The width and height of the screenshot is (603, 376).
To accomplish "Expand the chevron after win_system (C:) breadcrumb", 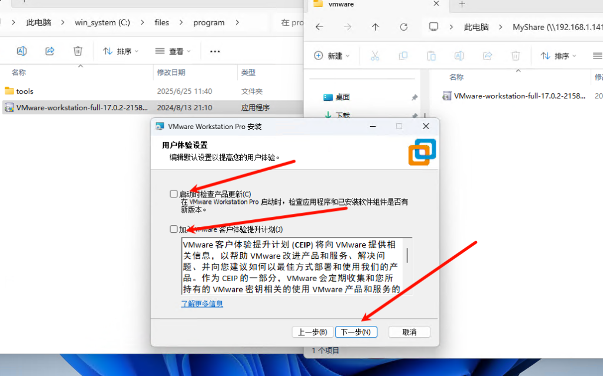I will pos(143,22).
